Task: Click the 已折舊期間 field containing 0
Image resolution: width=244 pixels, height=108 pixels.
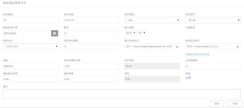Action: (x=213, y=66)
